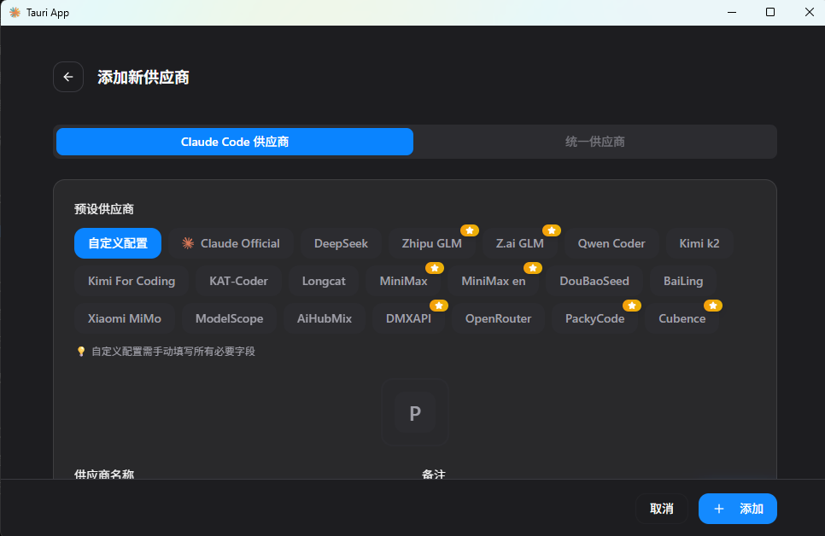The height and width of the screenshot is (536, 825).
Task: Select the 自定义配置 preset
Action: tap(118, 243)
